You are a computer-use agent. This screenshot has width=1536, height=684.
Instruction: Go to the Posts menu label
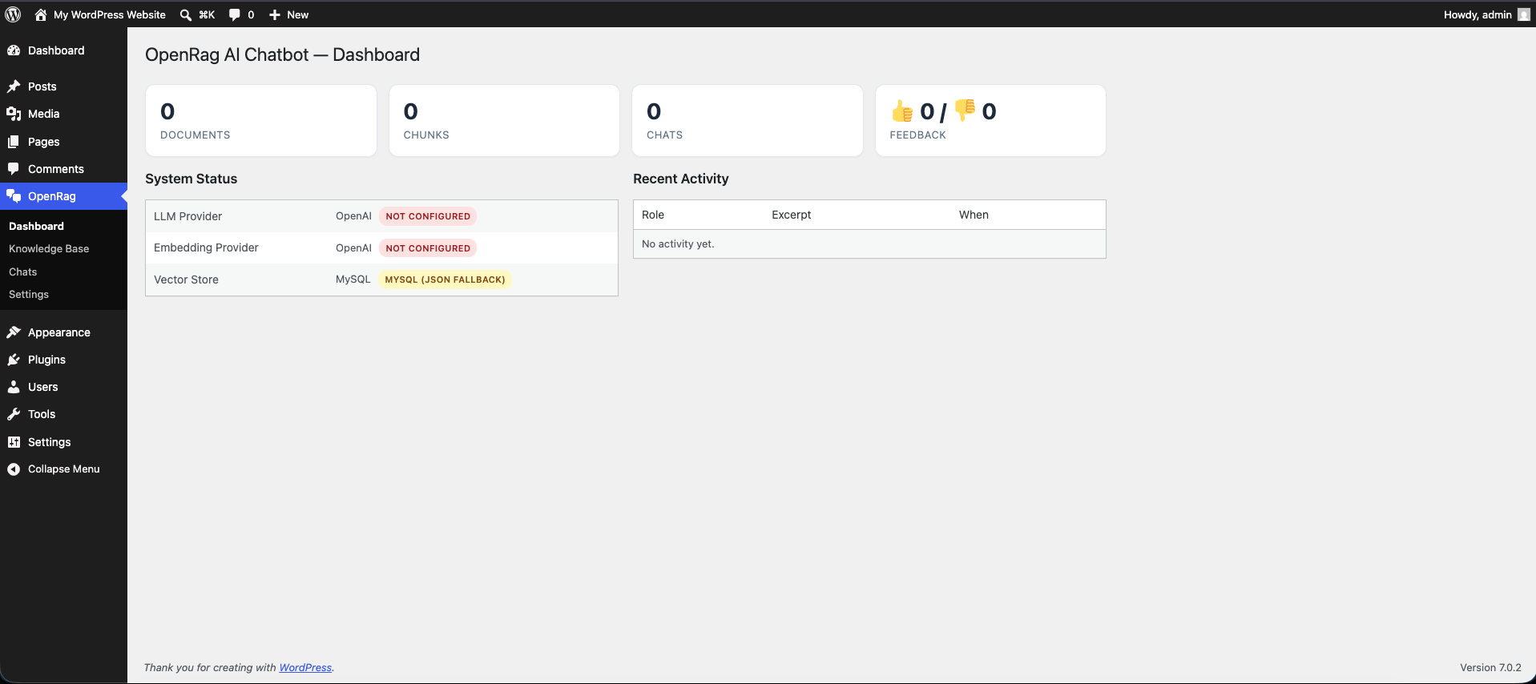[42, 87]
